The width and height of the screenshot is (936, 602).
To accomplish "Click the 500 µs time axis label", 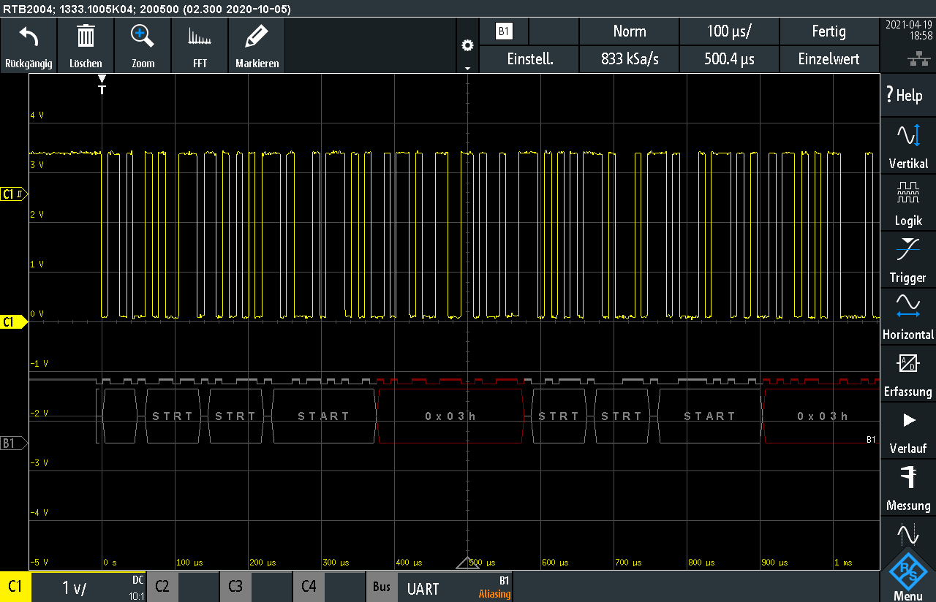I will 483,563.
